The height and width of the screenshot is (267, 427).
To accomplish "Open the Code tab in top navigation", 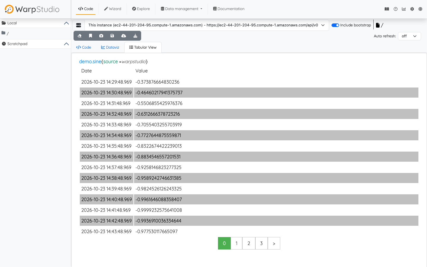I will (x=86, y=9).
